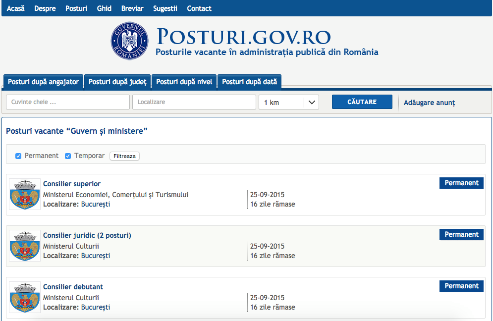Switch to Posturi după nivel tab
Viewport: 493px width, 321px height.
[x=184, y=82]
